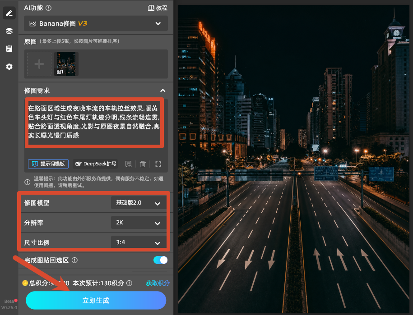
Task: Open the layers icon in the sidebar
Action: point(9,31)
